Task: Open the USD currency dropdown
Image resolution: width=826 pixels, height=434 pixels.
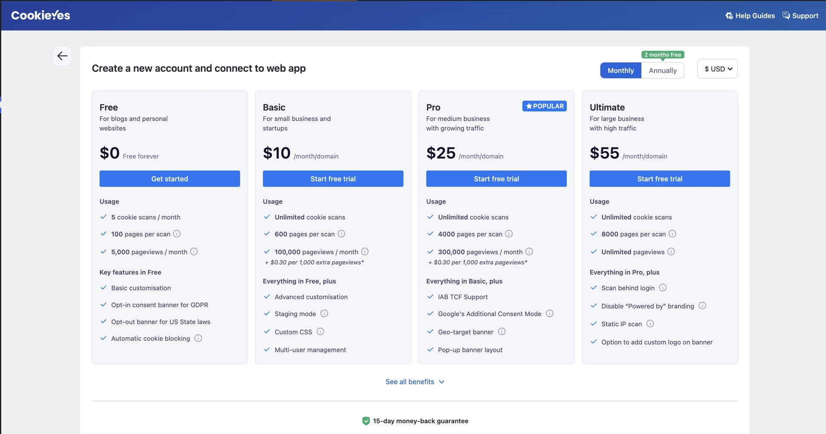Action: click(x=718, y=69)
